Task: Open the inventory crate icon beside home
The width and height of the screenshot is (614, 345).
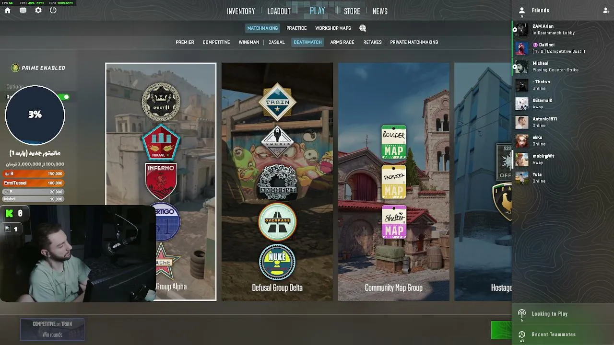Action: click(23, 10)
